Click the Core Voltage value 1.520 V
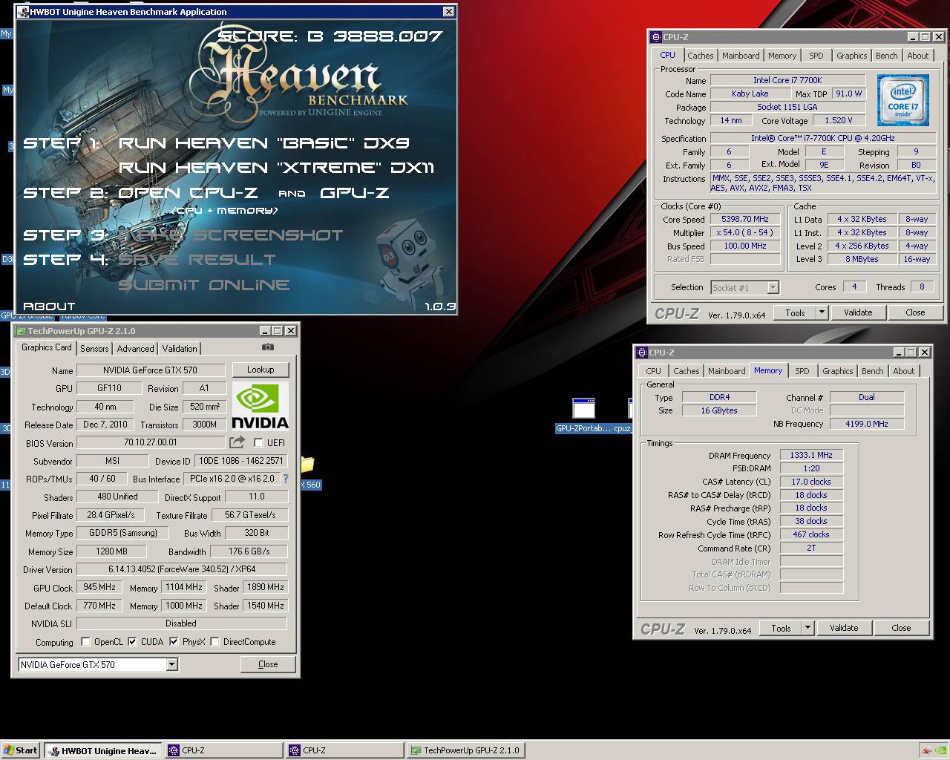The width and height of the screenshot is (950, 760). [x=839, y=120]
